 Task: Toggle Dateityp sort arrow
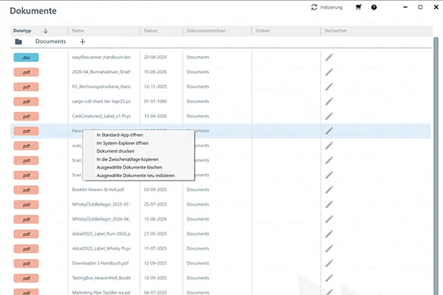pos(46,31)
